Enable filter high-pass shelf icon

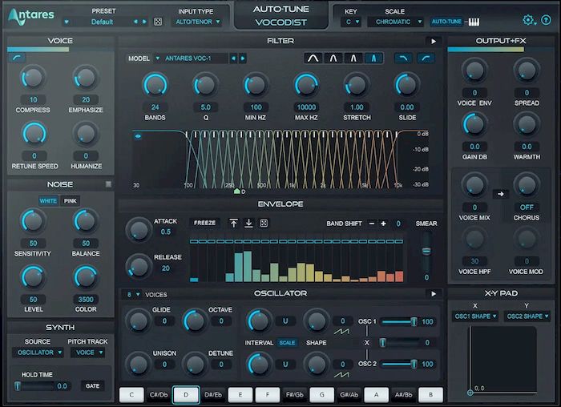[426, 58]
